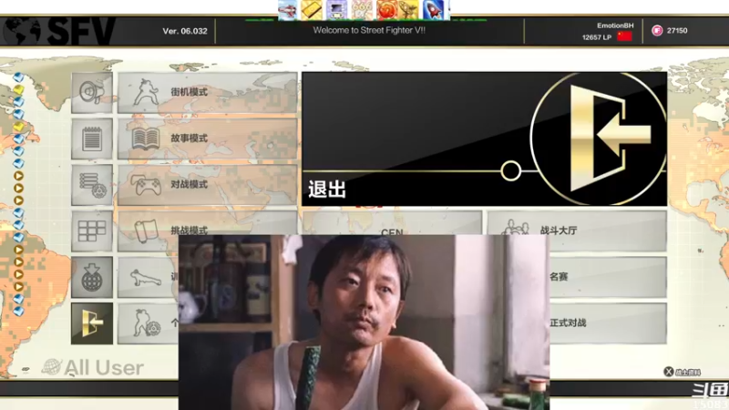This screenshot has height=410, width=729.
Task: Click the 666 gift icon
Action: click(362, 10)
